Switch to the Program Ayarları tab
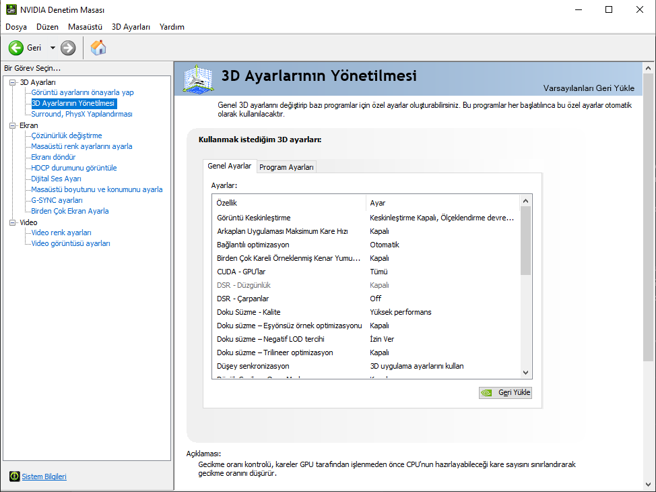 [x=286, y=167]
